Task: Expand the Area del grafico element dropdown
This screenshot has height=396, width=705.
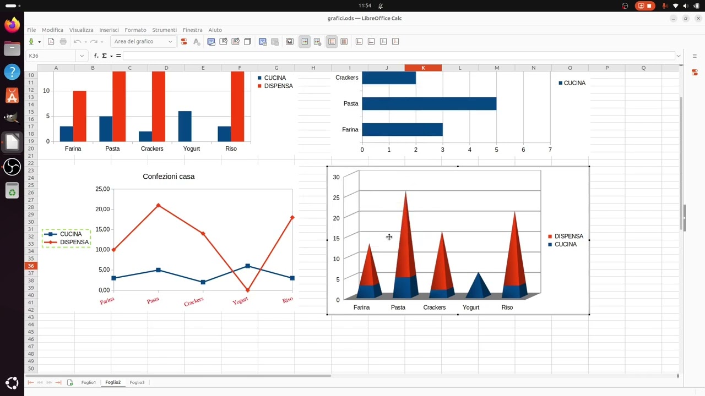Action: (170, 41)
